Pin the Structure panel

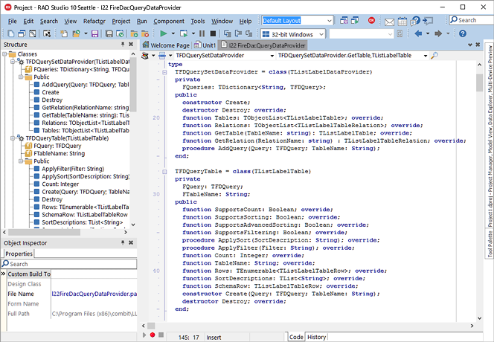[123, 45]
